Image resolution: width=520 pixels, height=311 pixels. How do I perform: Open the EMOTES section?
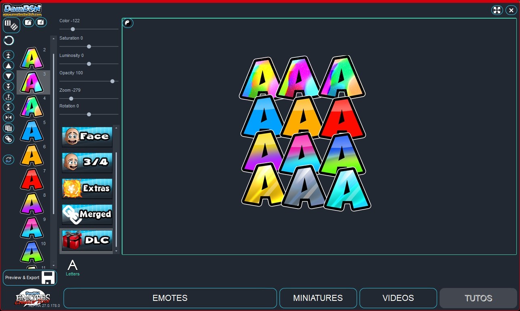[170, 298]
